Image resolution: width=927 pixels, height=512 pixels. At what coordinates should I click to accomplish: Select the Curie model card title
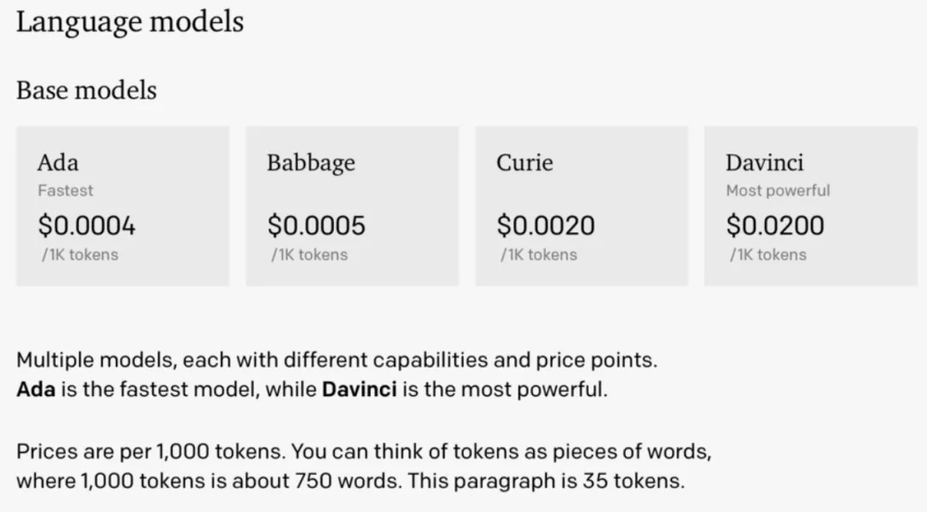(x=524, y=162)
